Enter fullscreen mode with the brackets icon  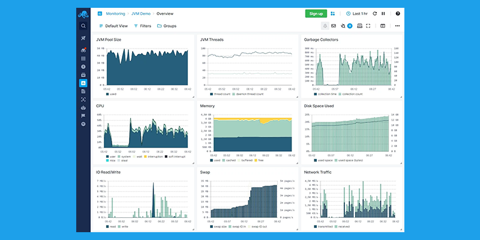(x=368, y=26)
